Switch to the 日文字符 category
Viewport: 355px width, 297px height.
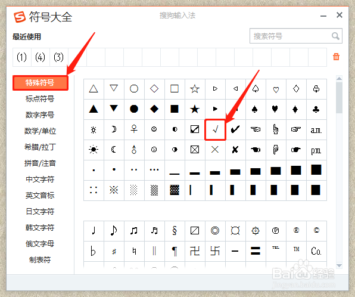pyautogui.click(x=40, y=212)
